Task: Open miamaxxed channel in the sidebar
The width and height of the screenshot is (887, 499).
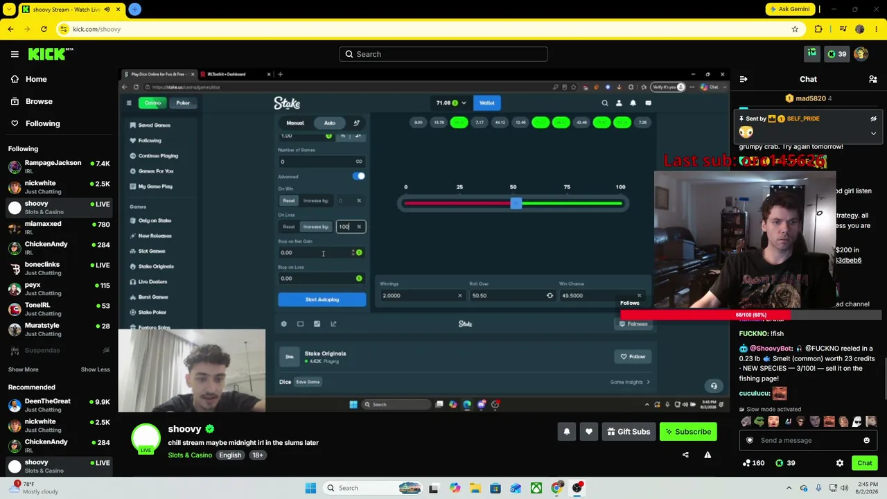Action: pyautogui.click(x=59, y=227)
